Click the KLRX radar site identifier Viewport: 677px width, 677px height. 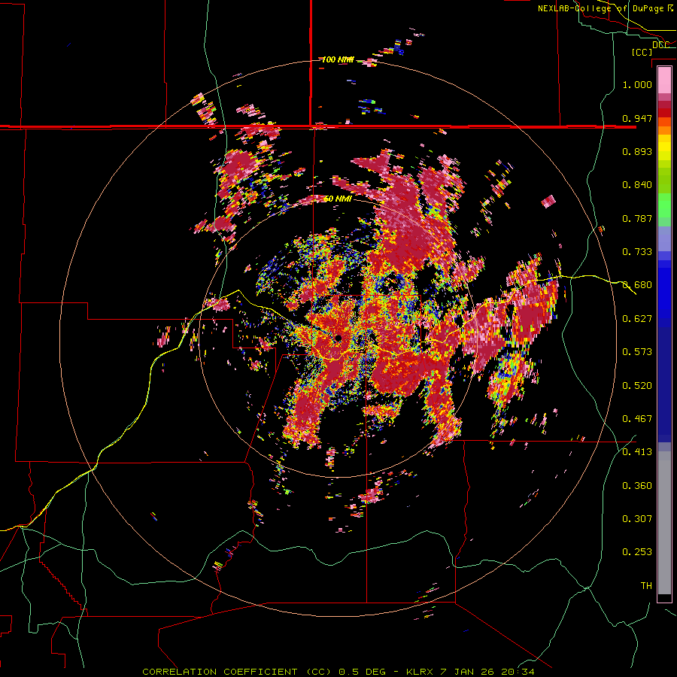(420, 672)
